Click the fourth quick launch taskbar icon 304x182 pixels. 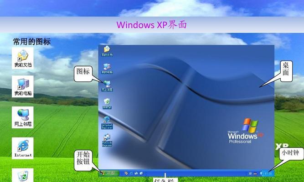pyautogui.click(x=141, y=173)
